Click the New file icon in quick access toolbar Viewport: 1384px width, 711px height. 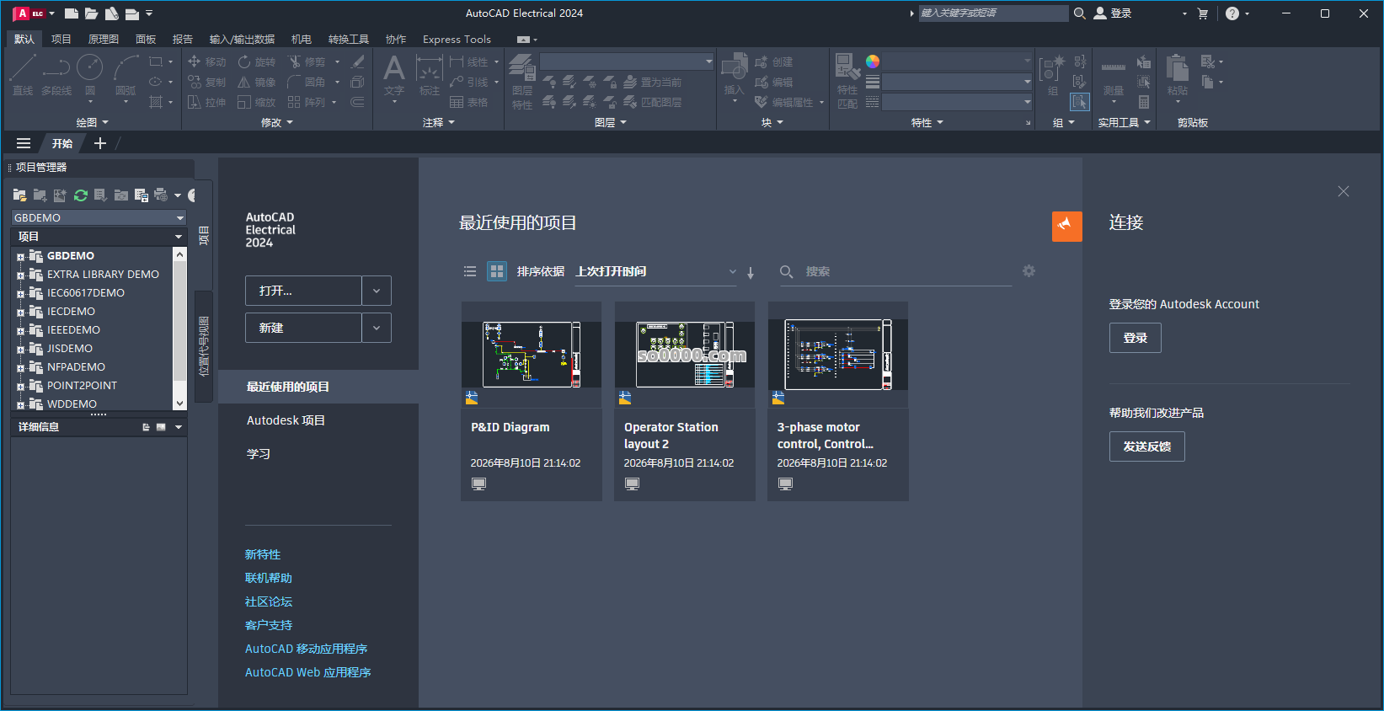tap(72, 13)
